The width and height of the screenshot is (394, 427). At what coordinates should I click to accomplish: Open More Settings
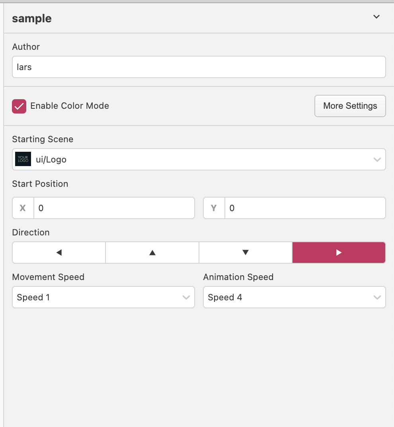(x=350, y=106)
